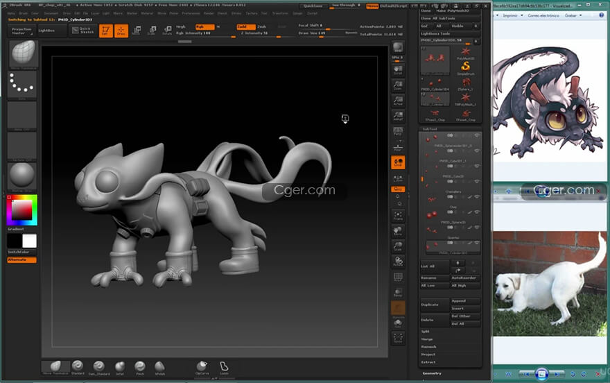Toggle the Local symmetry button
Screen dimensions: 610x383
point(398,162)
